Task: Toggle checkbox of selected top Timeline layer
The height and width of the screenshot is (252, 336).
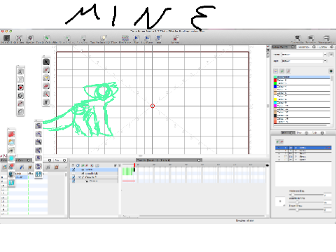Action: [x=73, y=169]
